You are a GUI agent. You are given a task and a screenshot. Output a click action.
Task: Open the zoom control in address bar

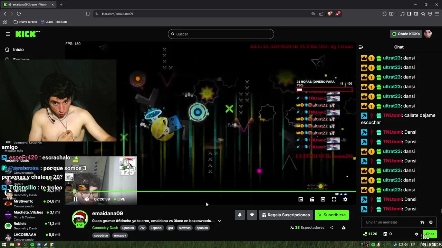pos(313,14)
